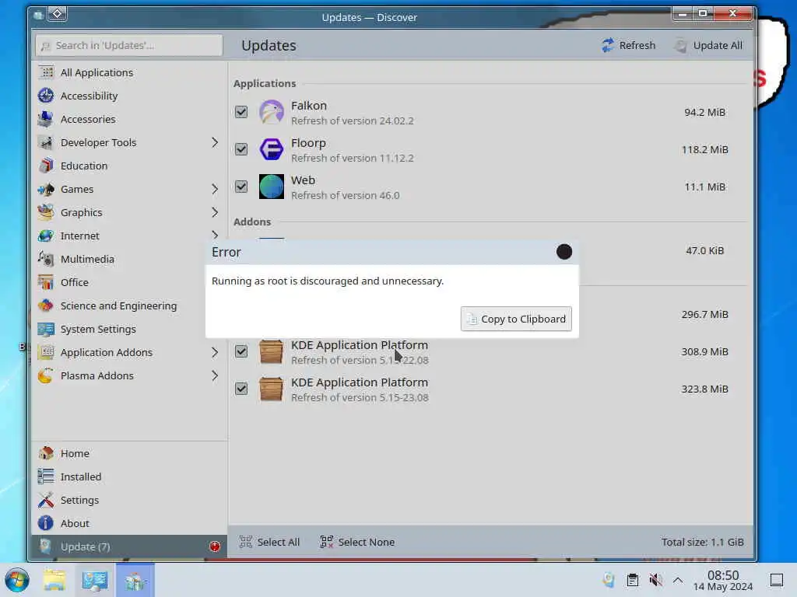Uncheck the Falkon update checkbox
This screenshot has width=797, height=597.
pyautogui.click(x=241, y=112)
